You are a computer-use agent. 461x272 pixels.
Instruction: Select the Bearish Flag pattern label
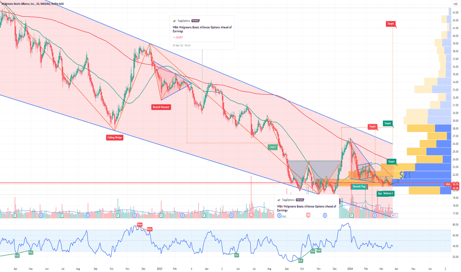[359, 186]
